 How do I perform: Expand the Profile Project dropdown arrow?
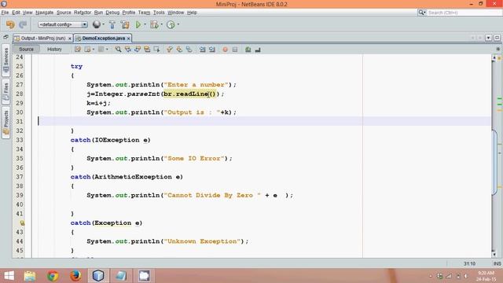coord(178,24)
